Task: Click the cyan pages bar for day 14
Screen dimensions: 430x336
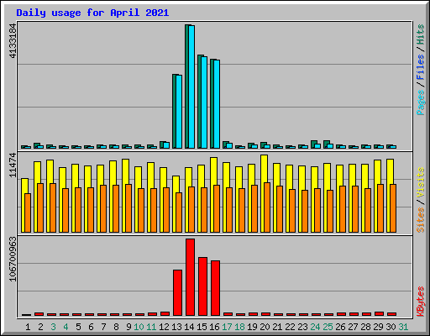Action: point(191,87)
